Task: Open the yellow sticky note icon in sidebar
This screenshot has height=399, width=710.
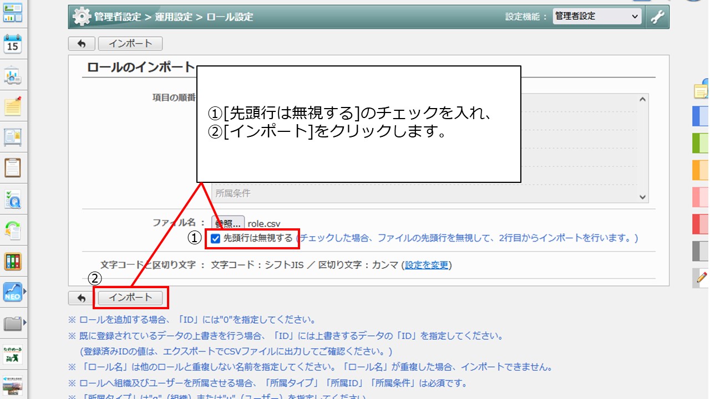Action: pos(13,105)
